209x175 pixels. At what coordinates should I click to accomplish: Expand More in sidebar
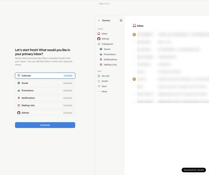[104, 91]
